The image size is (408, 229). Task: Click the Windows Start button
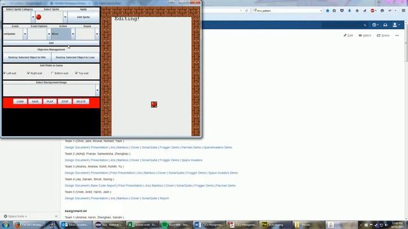click(x=6, y=225)
